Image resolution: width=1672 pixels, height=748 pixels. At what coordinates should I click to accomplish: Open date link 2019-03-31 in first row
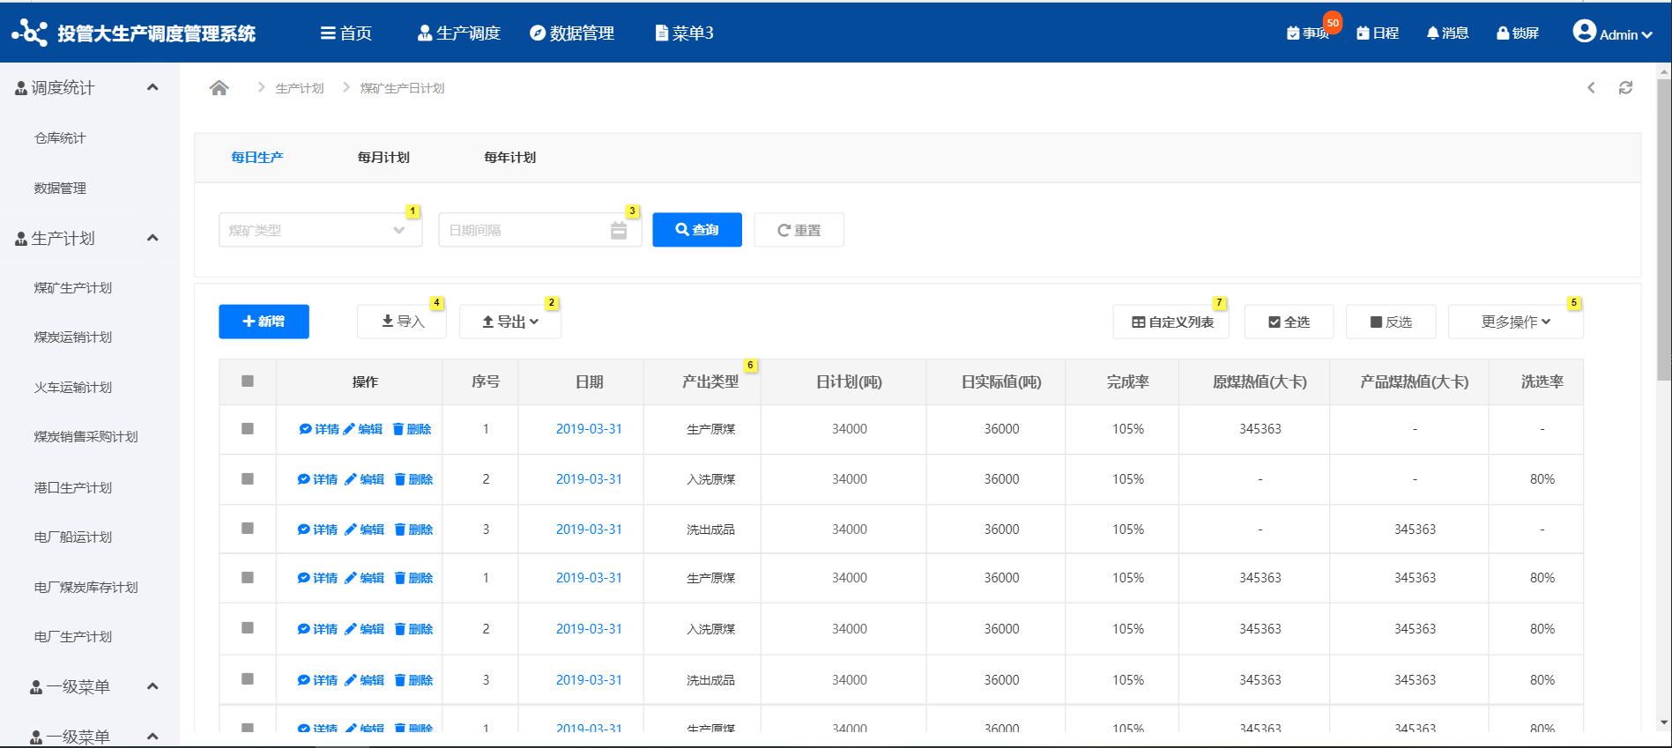[x=589, y=429]
